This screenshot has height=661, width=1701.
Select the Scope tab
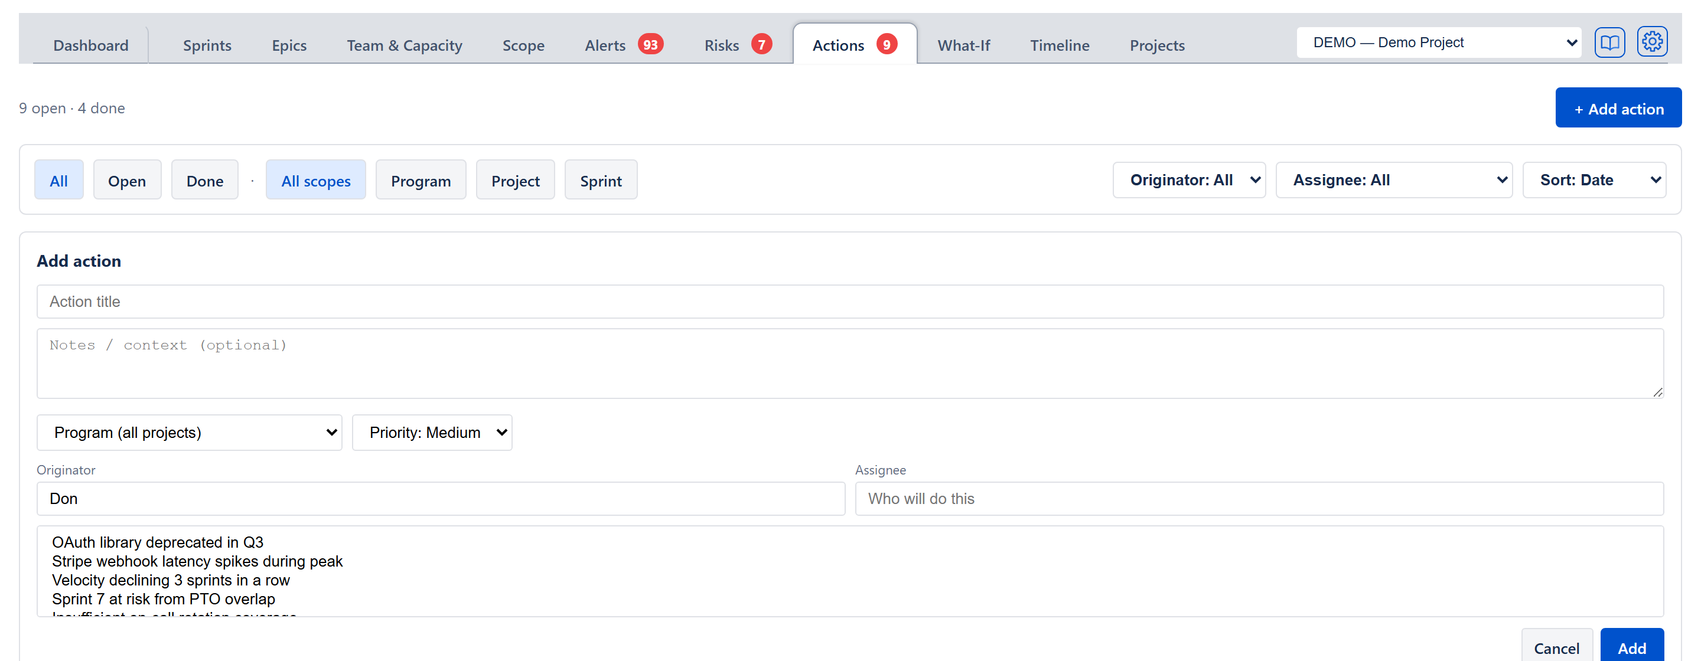523,45
